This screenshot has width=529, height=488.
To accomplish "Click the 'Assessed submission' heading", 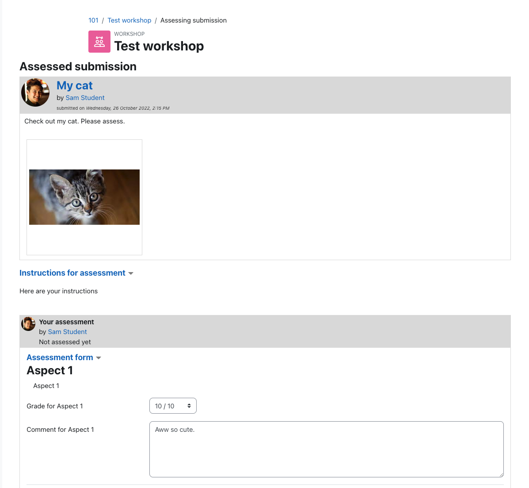I will [78, 66].
